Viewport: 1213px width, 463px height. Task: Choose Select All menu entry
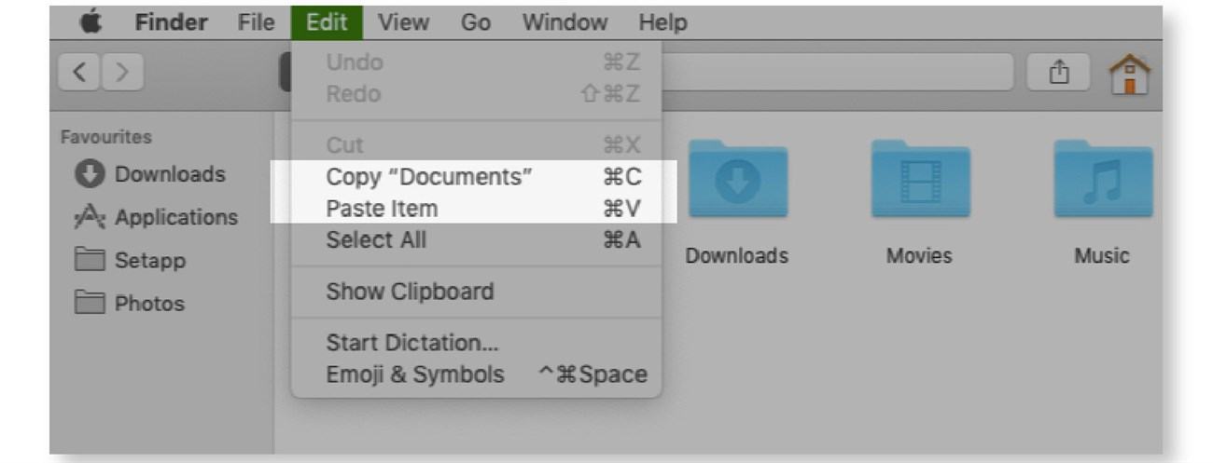point(476,239)
